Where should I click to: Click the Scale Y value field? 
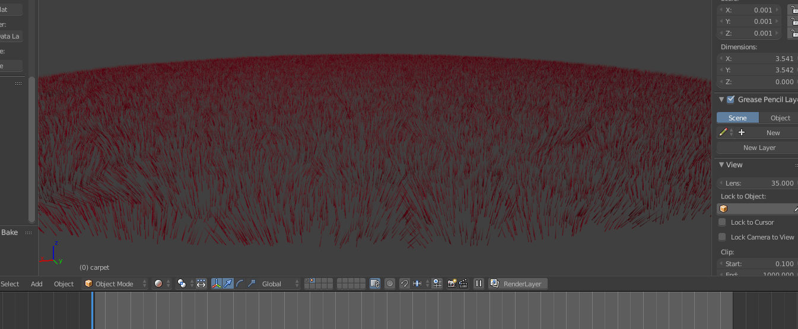pyautogui.click(x=750, y=21)
